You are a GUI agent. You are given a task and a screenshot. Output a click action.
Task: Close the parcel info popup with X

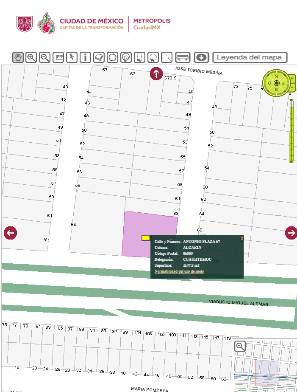pos(241,239)
